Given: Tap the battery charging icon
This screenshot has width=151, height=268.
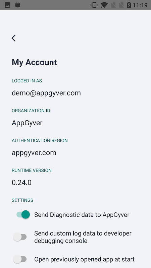Looking at the screenshot, I should pos(129,5).
